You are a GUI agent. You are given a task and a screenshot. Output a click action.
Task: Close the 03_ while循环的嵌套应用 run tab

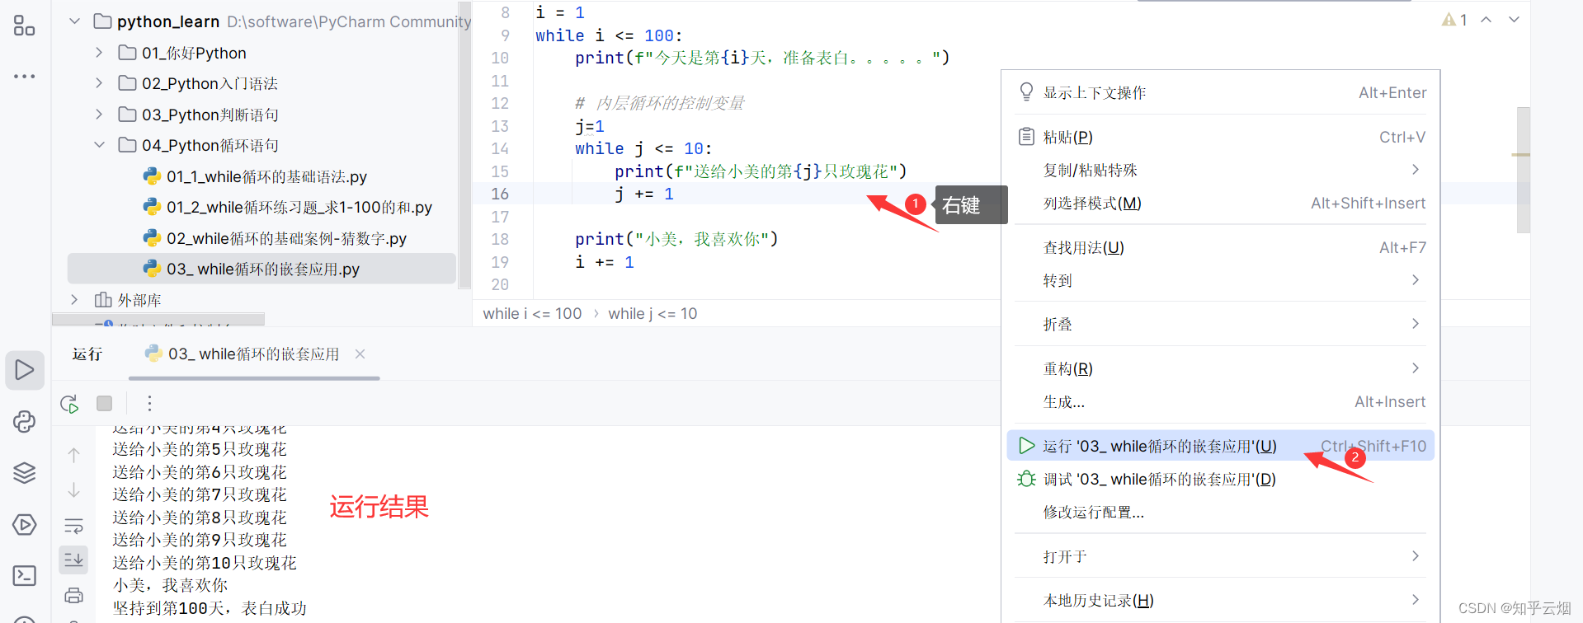click(x=360, y=354)
